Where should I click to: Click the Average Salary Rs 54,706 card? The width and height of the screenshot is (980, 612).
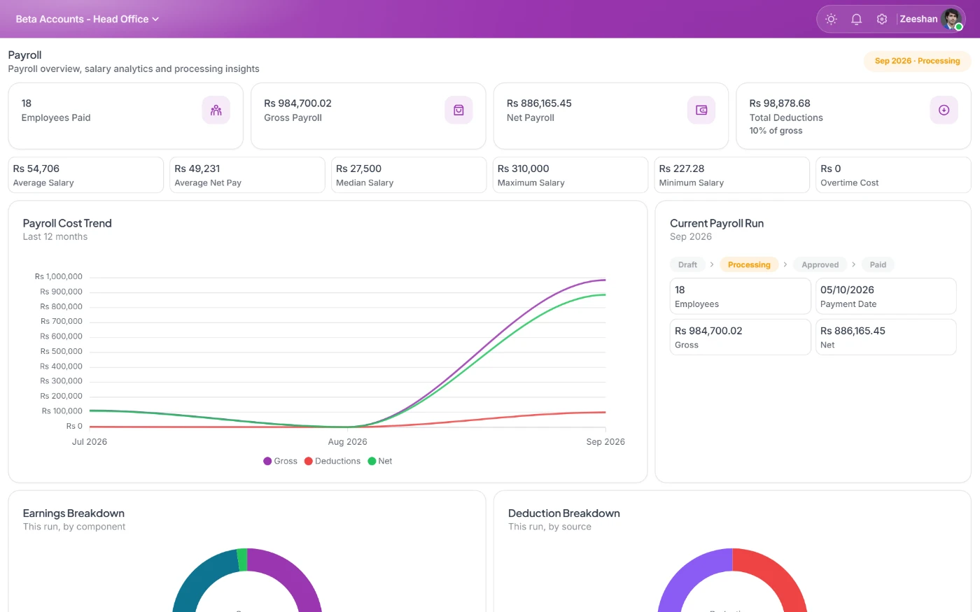point(86,175)
